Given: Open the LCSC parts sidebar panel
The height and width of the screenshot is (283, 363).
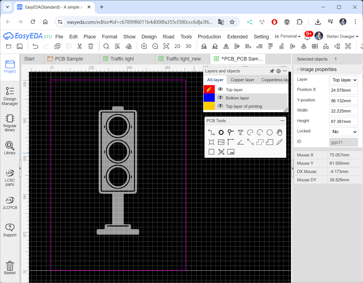Looking at the screenshot, I should point(10,178).
